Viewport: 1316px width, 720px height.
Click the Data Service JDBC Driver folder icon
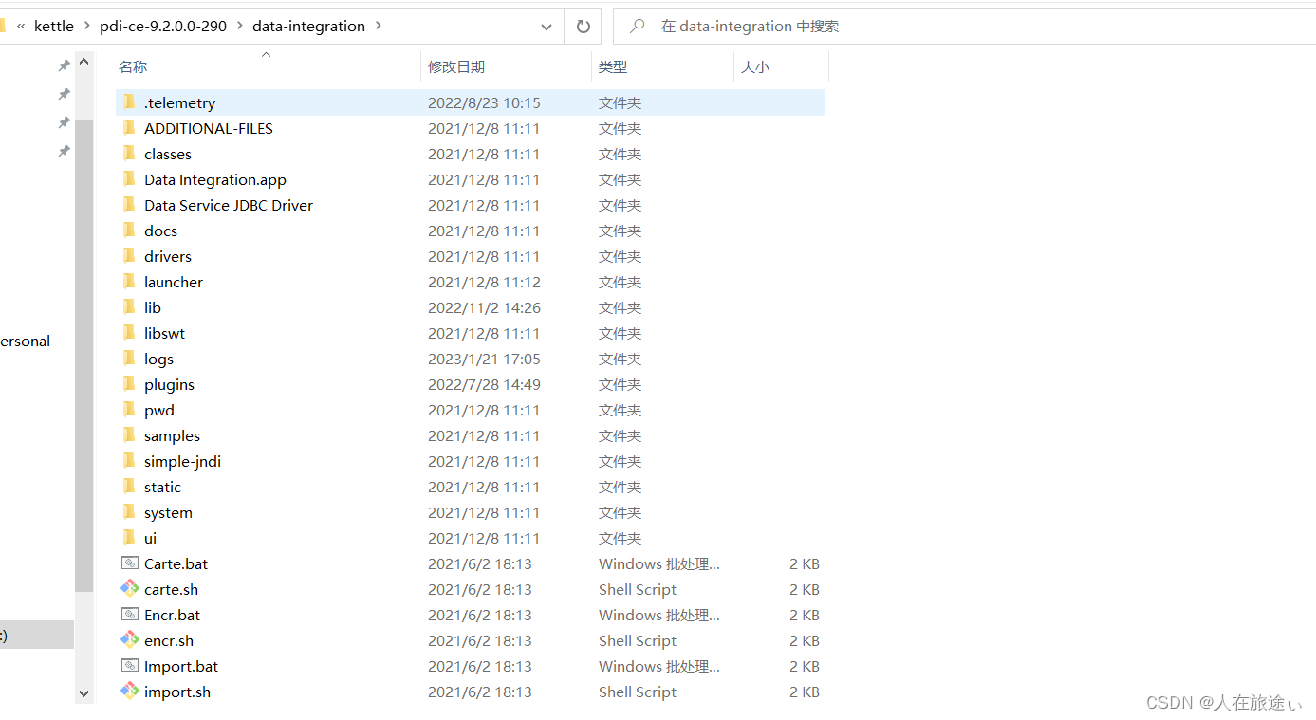[x=129, y=205]
